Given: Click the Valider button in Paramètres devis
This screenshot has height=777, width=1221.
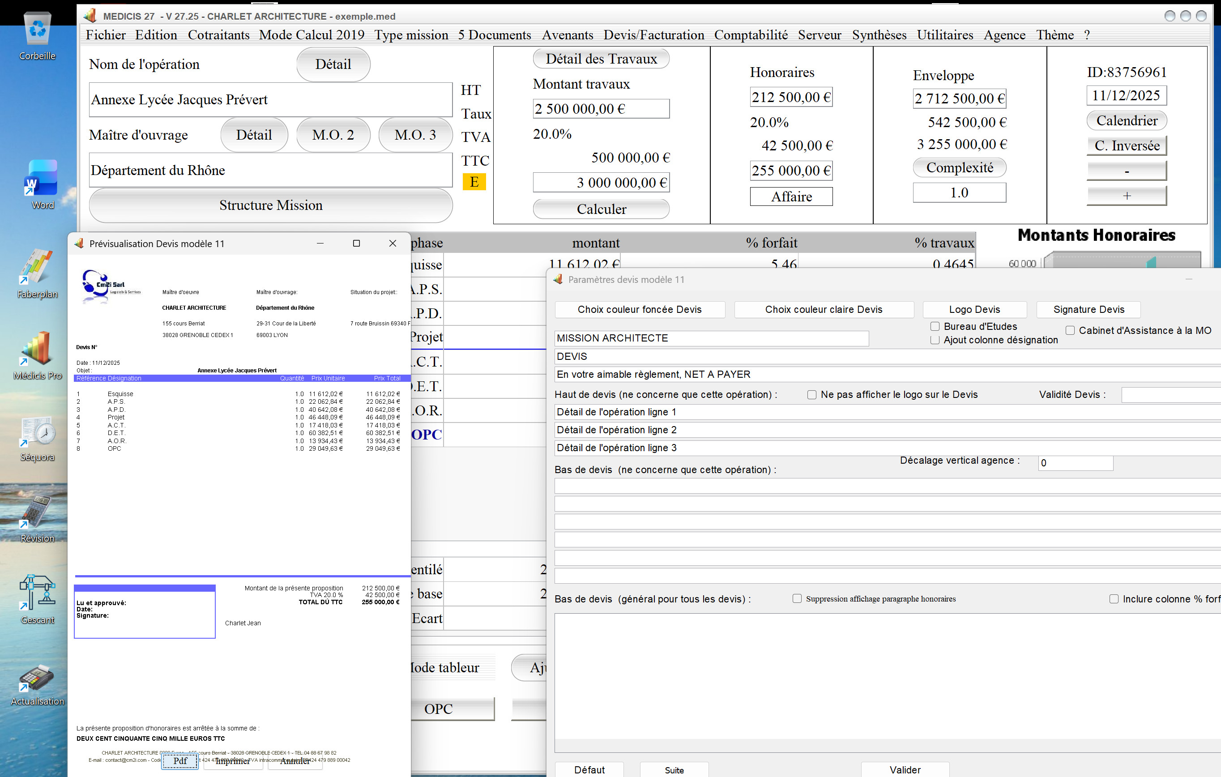Looking at the screenshot, I should [x=905, y=769].
